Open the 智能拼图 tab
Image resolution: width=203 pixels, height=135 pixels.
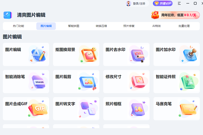(74, 26)
